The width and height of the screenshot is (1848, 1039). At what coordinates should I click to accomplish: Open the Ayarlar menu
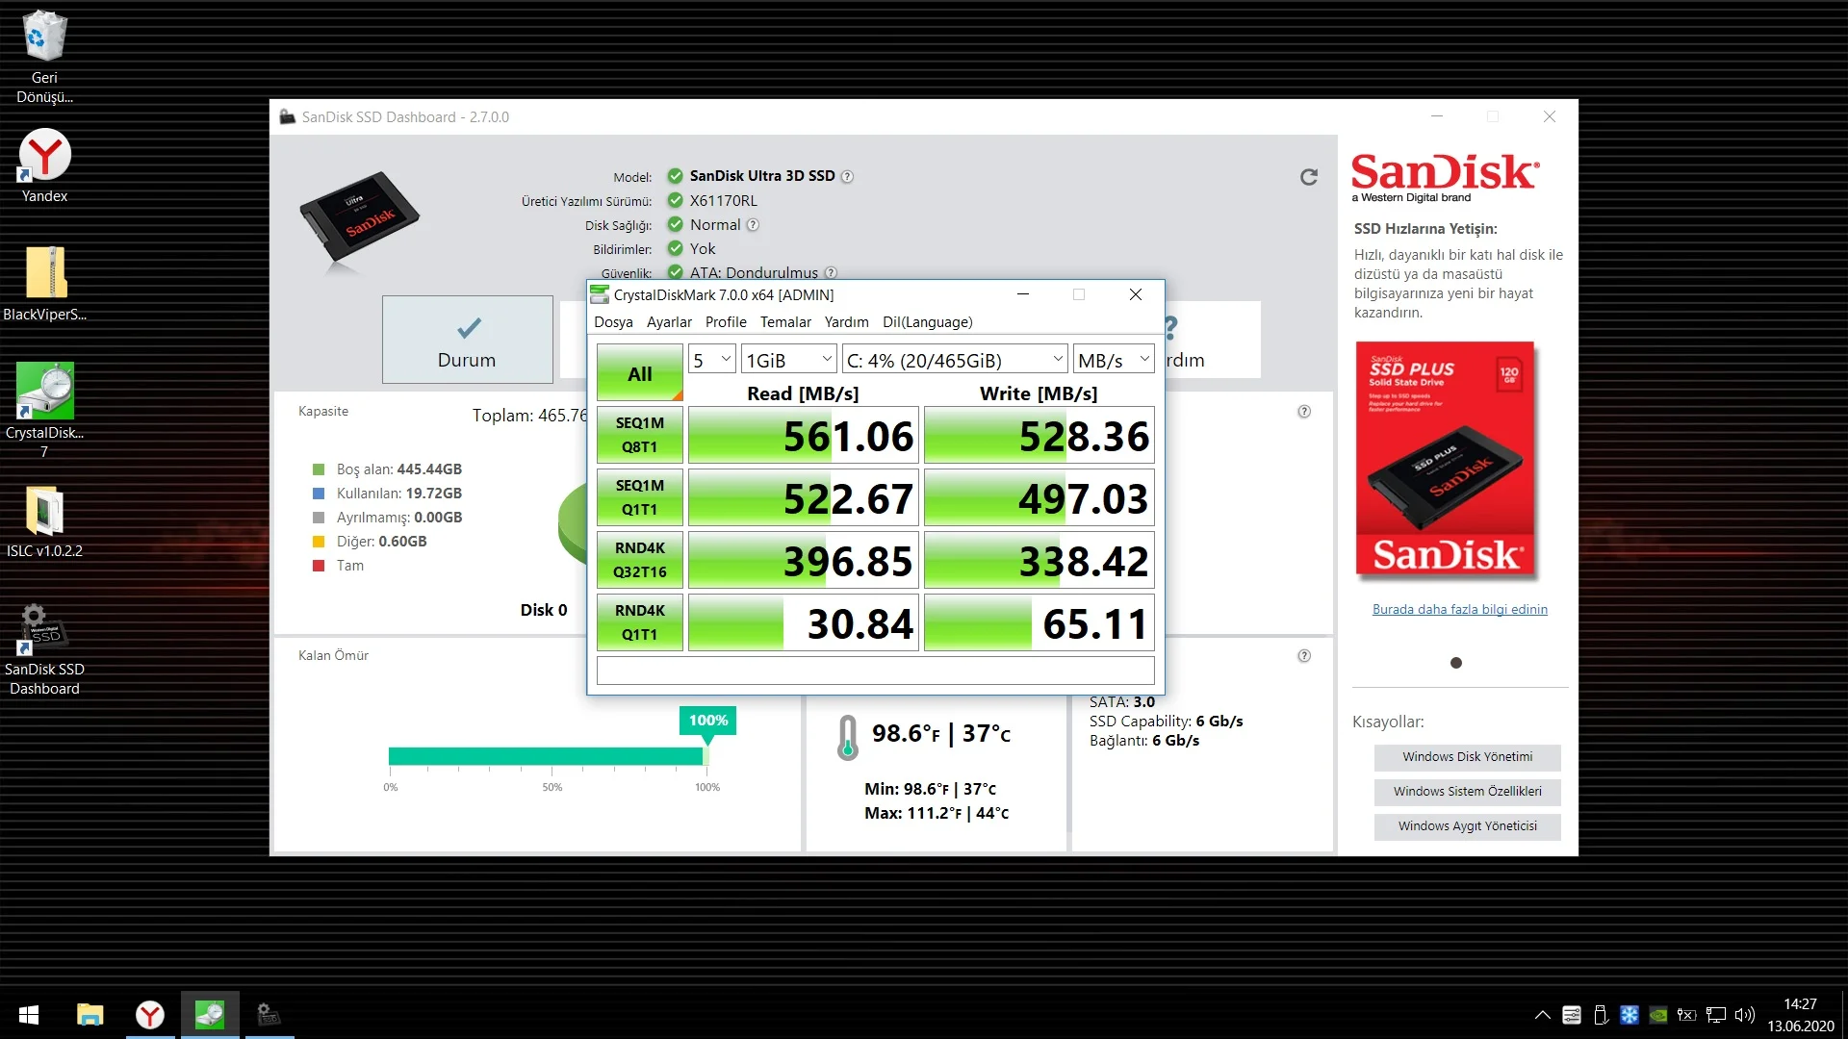(669, 322)
